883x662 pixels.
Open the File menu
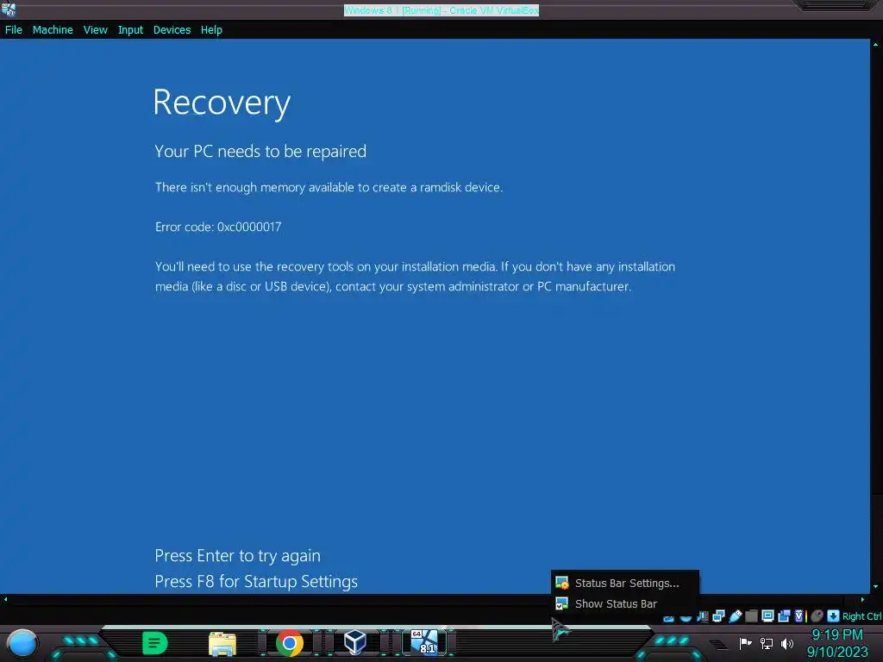(14, 30)
